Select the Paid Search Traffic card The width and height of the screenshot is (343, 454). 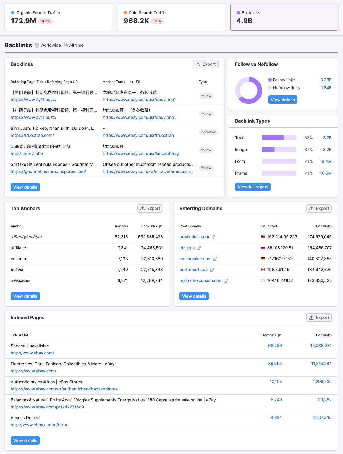pos(171,17)
